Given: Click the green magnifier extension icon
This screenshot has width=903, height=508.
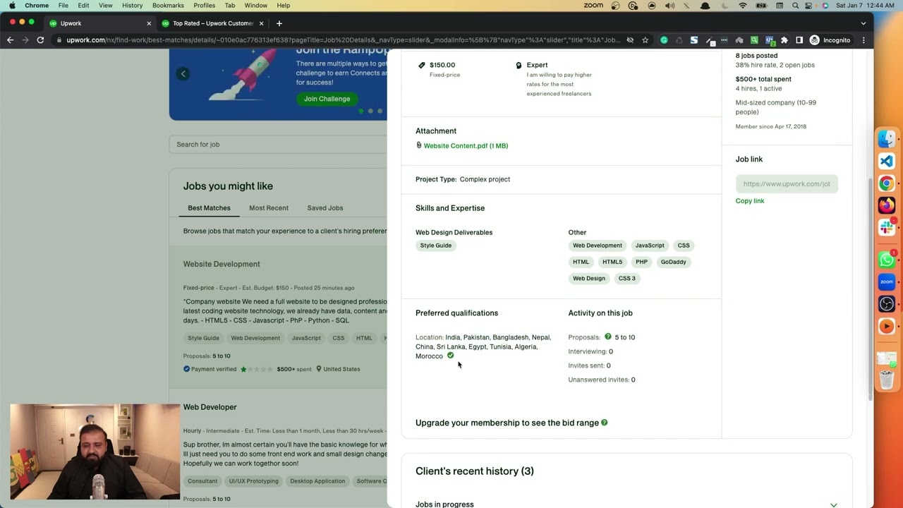Looking at the screenshot, I should point(754,40).
